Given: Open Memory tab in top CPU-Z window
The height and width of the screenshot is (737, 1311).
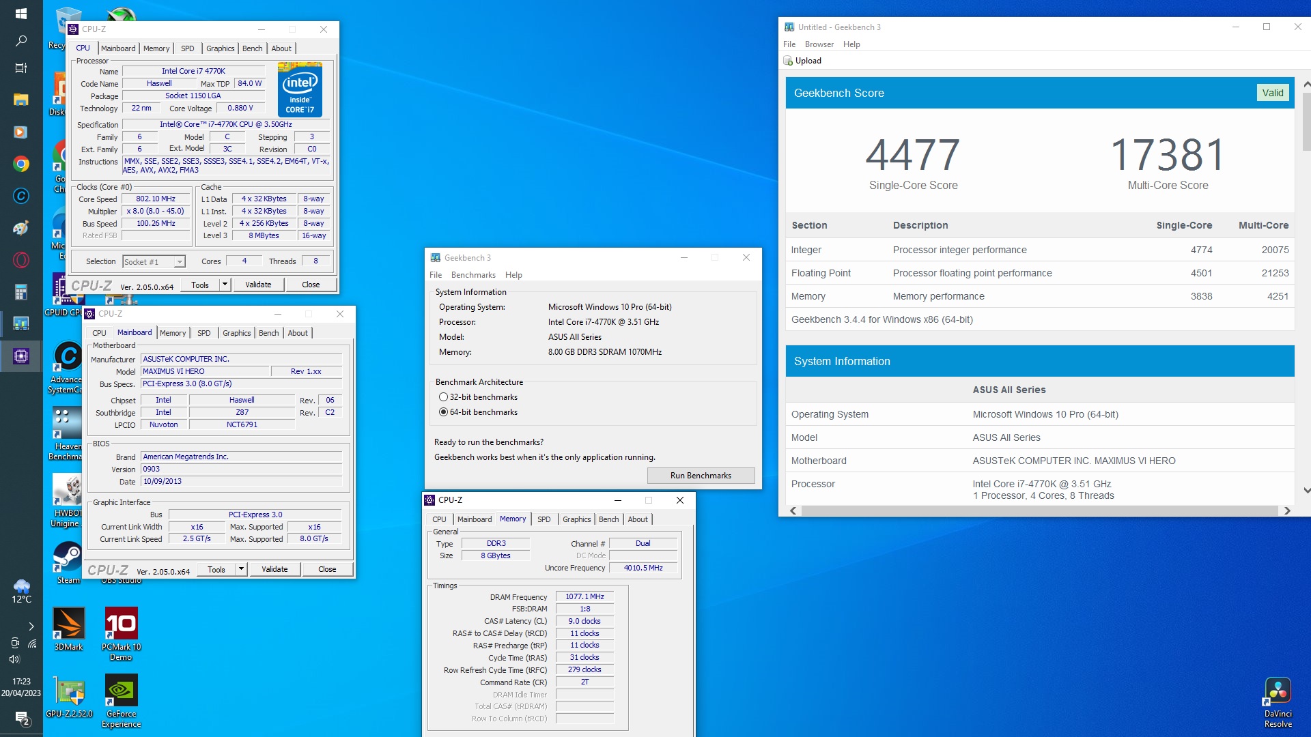Looking at the screenshot, I should point(156,48).
